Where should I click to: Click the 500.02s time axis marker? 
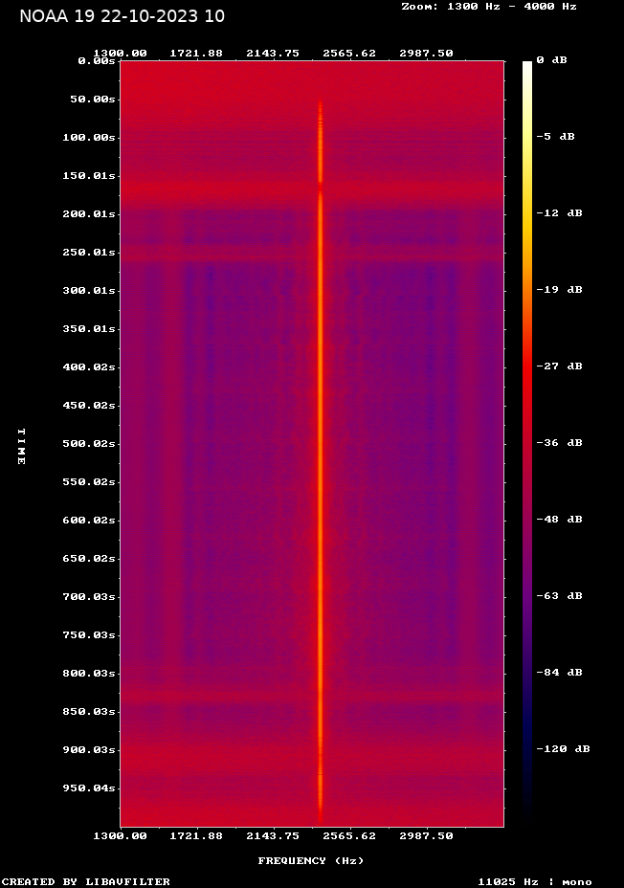(89, 443)
